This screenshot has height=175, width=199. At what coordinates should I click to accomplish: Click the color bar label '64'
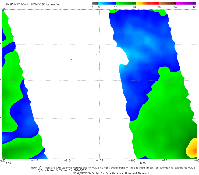tap(175, 7)
